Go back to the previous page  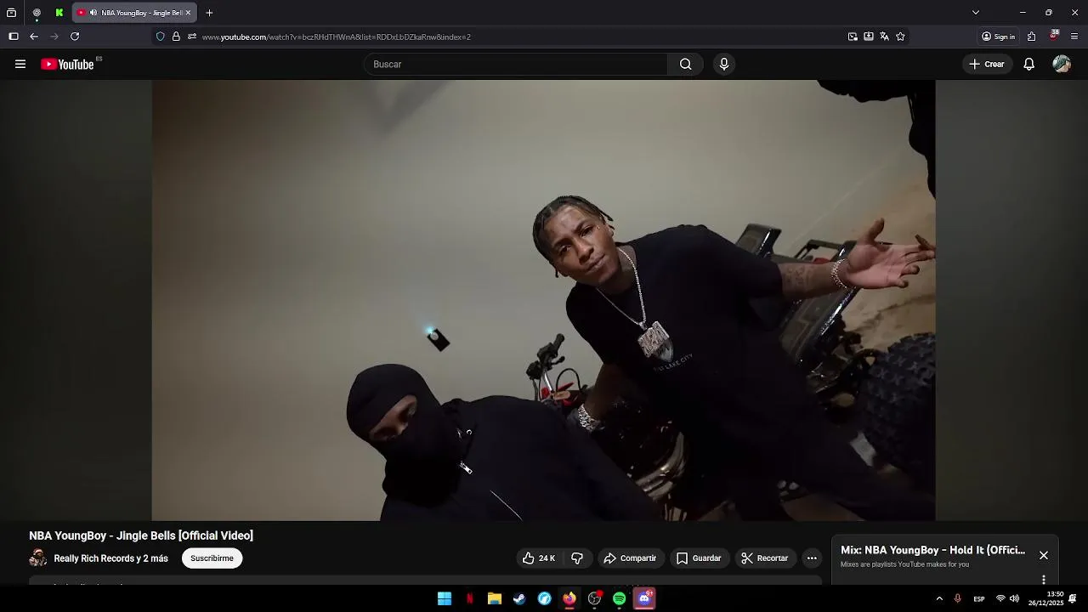click(34, 37)
